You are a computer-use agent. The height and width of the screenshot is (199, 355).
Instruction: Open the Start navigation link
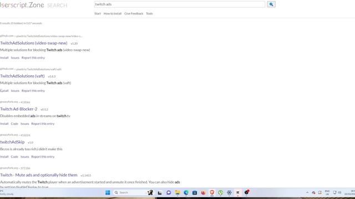[x=98, y=13]
